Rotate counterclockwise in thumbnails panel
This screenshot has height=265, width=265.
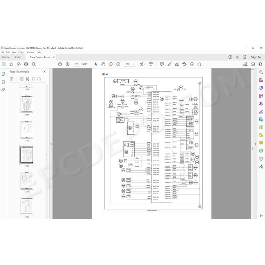point(33,79)
